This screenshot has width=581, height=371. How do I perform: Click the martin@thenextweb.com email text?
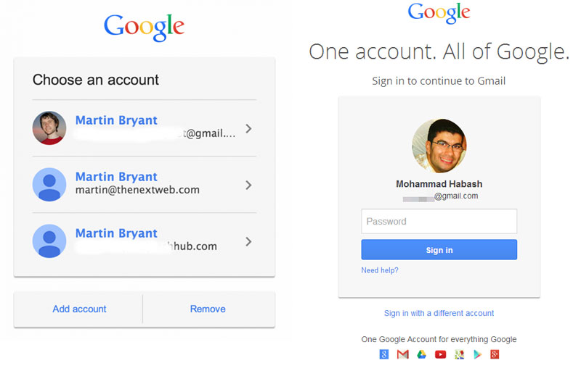pyautogui.click(x=137, y=190)
